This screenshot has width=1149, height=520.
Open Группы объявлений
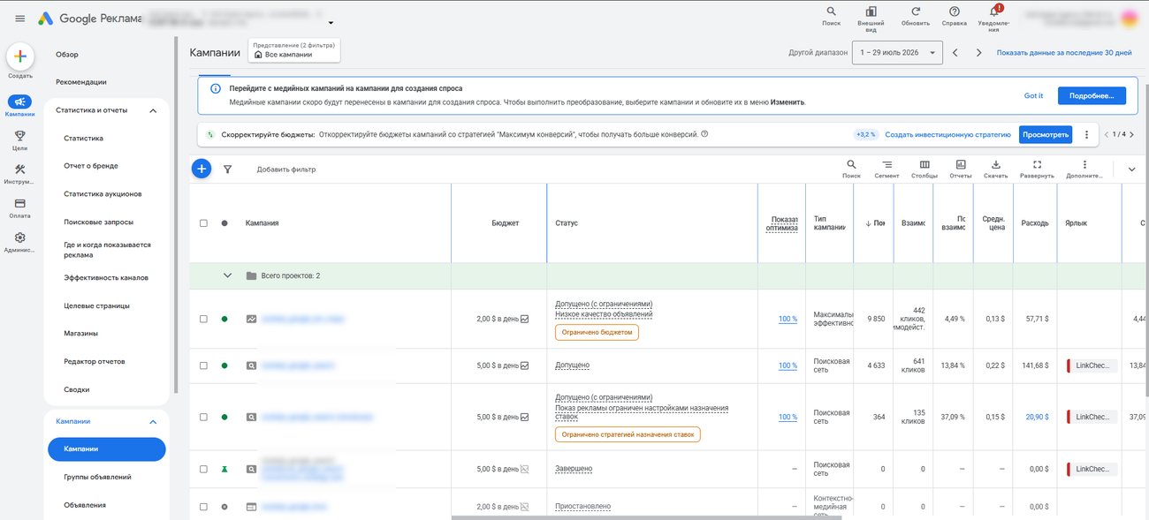98,477
